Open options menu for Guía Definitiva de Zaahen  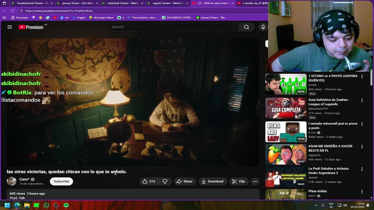pos(362,100)
